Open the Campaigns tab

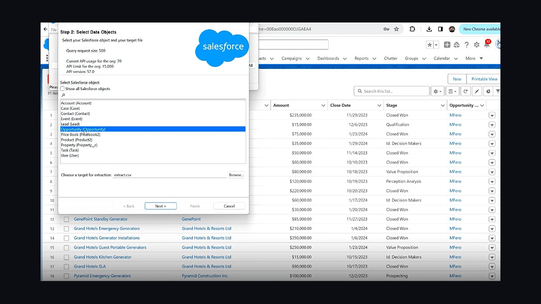coord(292,59)
